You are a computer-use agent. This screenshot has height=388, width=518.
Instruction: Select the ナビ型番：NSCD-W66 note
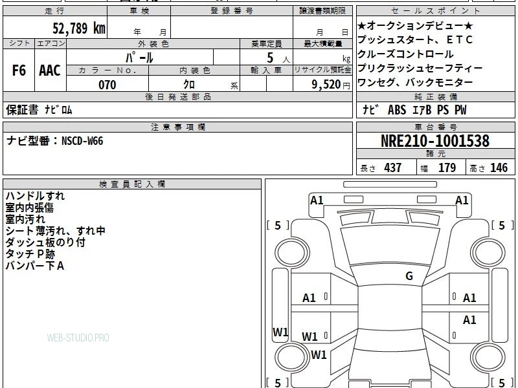click(x=55, y=141)
